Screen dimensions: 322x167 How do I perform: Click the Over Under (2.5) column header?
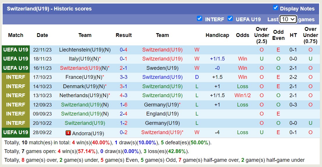click(x=262, y=35)
